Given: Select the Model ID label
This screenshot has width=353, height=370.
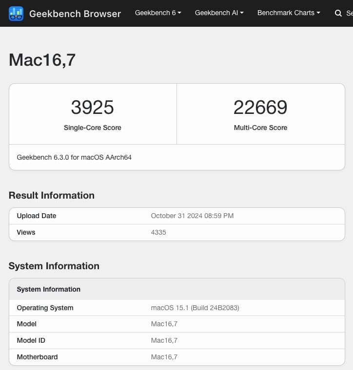Looking at the screenshot, I should [x=31, y=340].
